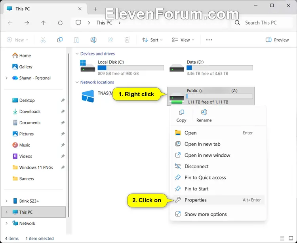
Task: Choose Disconnect from the context menu
Action: click(x=218, y=166)
